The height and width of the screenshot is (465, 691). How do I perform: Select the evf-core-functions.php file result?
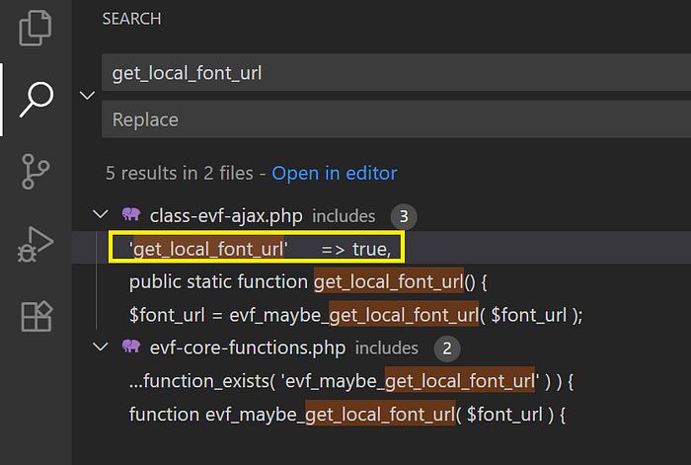pyautogui.click(x=249, y=348)
